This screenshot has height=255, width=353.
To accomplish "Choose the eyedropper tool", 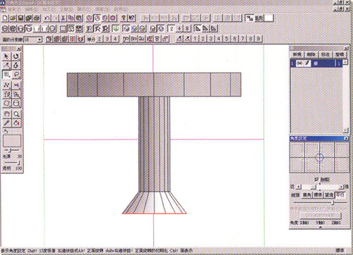I will coord(7,123).
